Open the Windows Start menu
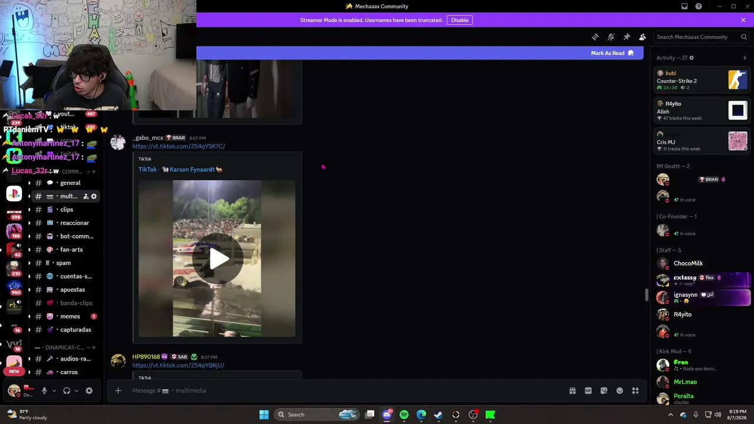The height and width of the screenshot is (424, 754). click(x=264, y=415)
